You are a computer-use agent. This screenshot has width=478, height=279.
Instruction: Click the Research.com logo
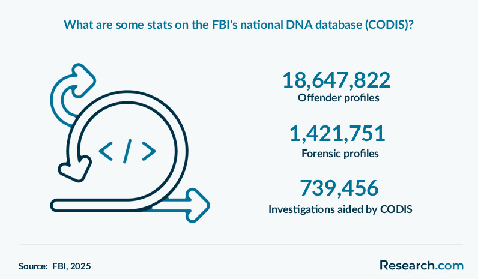[422, 265]
